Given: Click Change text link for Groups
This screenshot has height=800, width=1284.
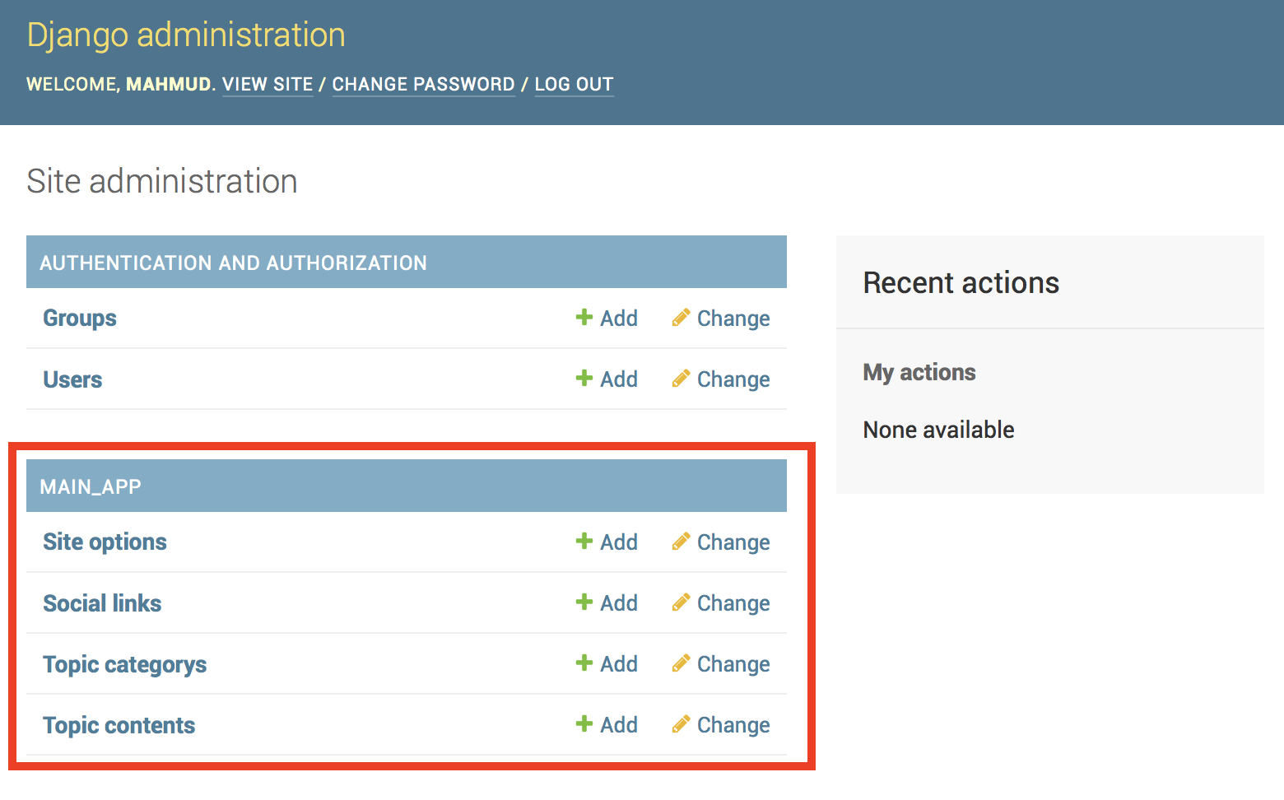Looking at the screenshot, I should [733, 319].
